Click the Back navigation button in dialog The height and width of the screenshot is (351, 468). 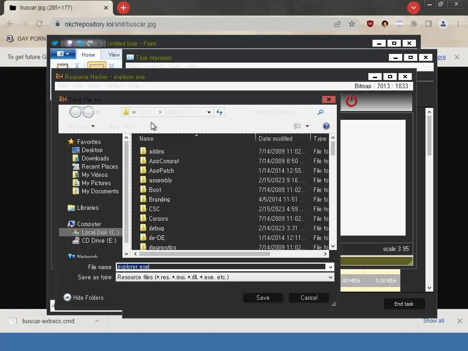(75, 112)
